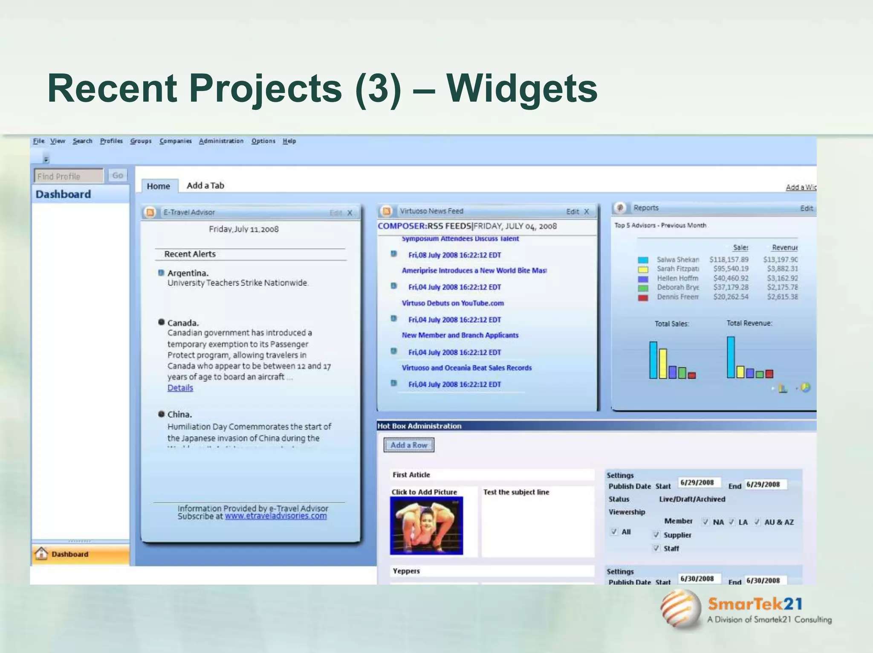Click the Dashboard home icon in sidebar
The height and width of the screenshot is (653, 873).
(41, 554)
